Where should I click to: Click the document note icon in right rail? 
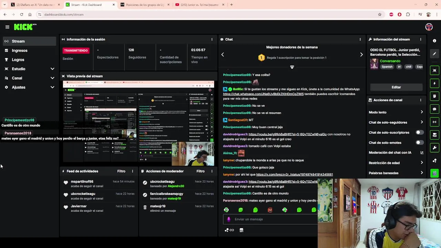434,96
